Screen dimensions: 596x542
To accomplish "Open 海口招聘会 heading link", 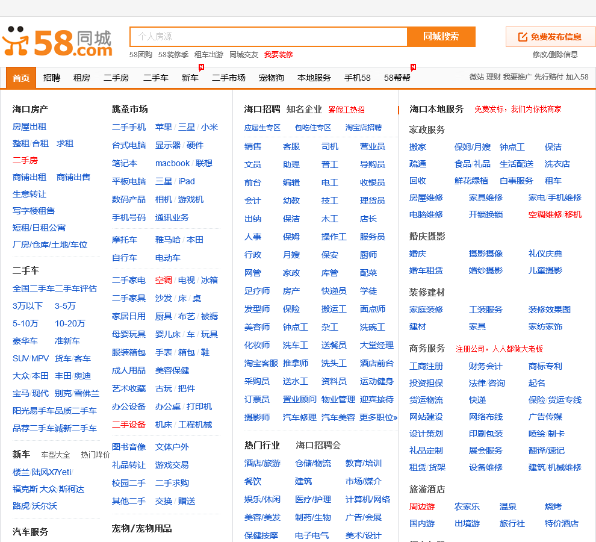I will [x=318, y=445].
